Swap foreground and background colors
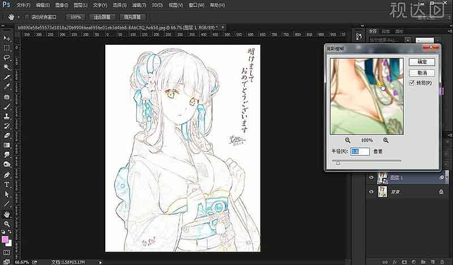The height and width of the screenshot is (265, 453). pyautogui.click(x=10, y=232)
